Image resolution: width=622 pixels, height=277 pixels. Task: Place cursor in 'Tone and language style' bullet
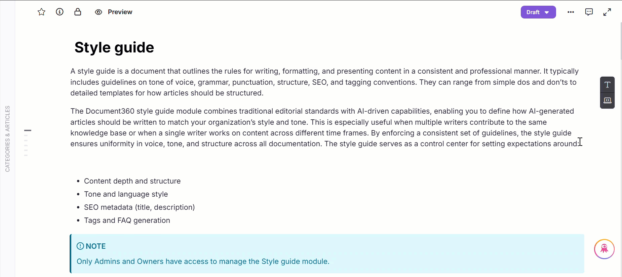(x=126, y=194)
